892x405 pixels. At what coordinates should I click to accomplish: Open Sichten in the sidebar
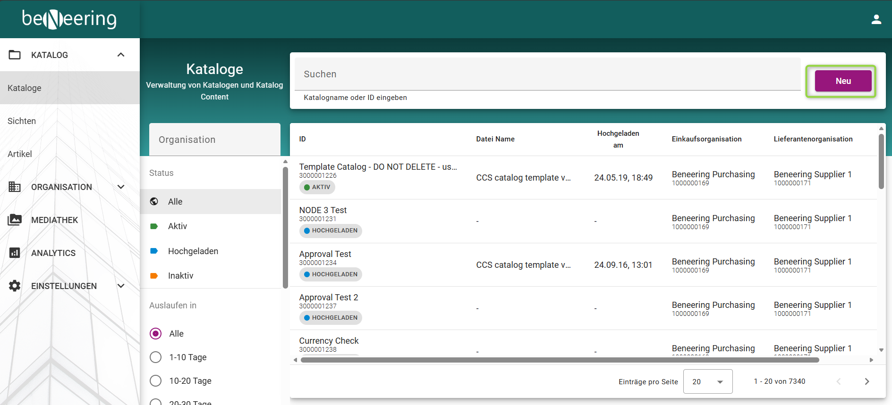tap(22, 121)
